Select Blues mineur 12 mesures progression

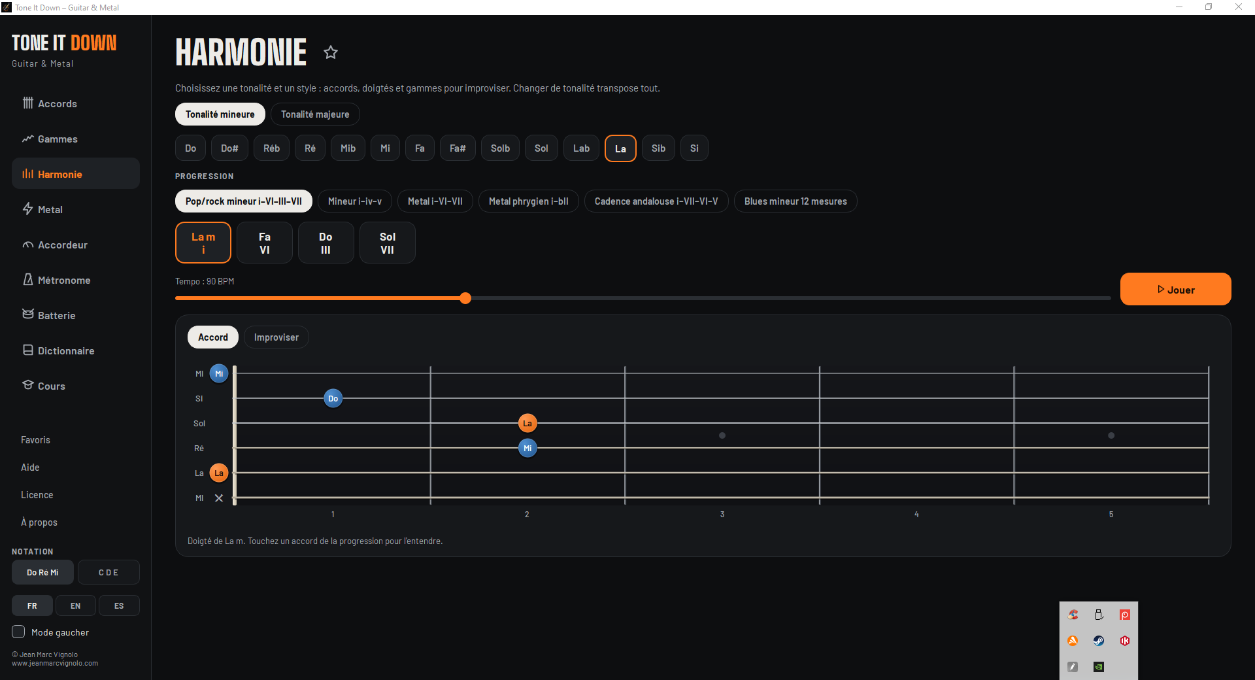(x=795, y=201)
